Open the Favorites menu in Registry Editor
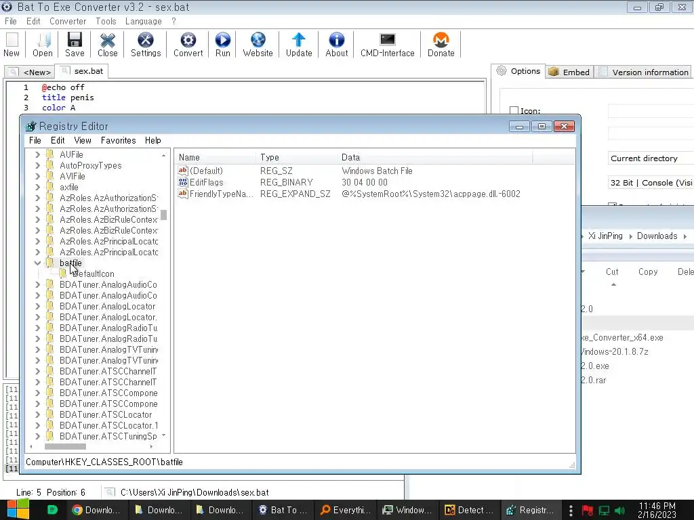Image resolution: width=694 pixels, height=520 pixels. click(x=118, y=140)
